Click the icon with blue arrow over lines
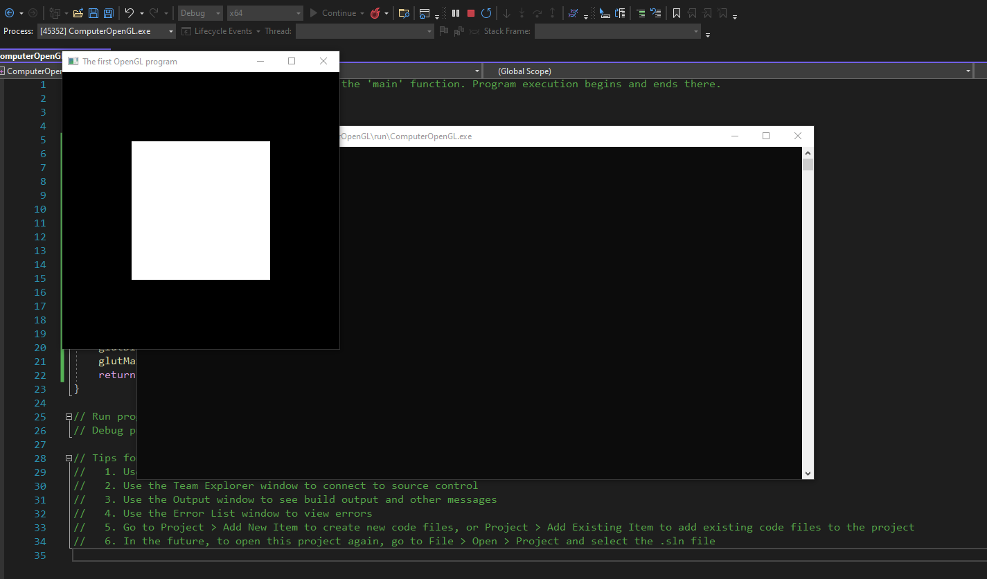The height and width of the screenshot is (579, 987). 620,13
